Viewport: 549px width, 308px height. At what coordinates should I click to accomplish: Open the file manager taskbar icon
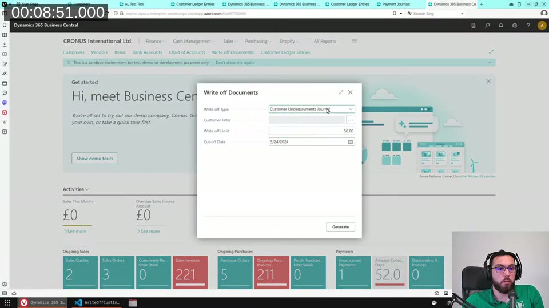point(133,302)
